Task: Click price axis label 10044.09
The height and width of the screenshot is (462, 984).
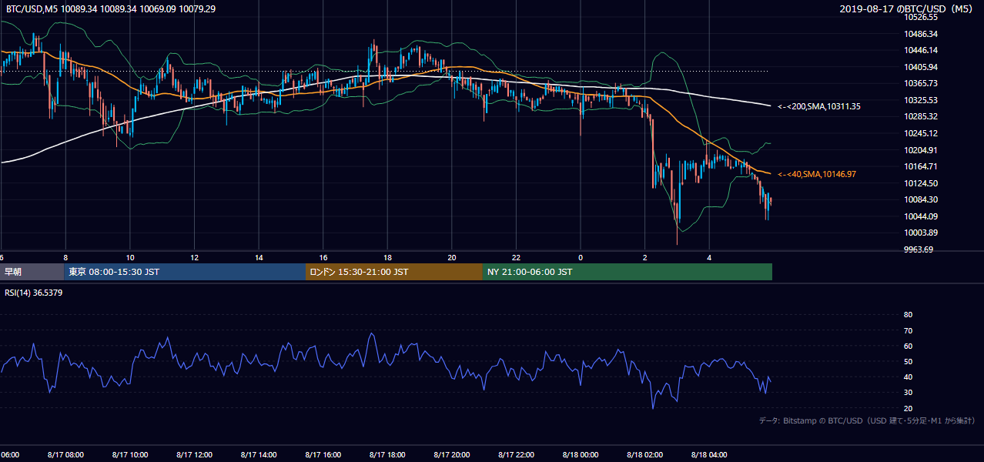Action: click(922, 216)
